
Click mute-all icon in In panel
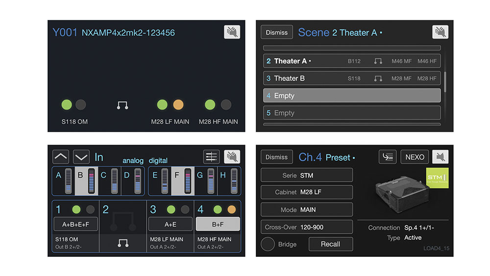pyautogui.click(x=232, y=156)
